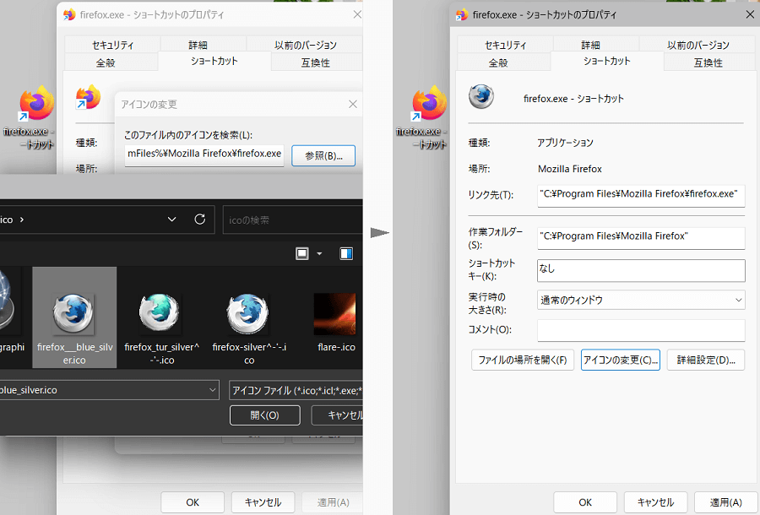This screenshot has height=515, width=760.
Task: Click 適用(A) in right properties window
Action: tap(725, 502)
